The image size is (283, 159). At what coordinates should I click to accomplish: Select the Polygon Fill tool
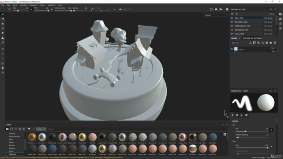3,28
